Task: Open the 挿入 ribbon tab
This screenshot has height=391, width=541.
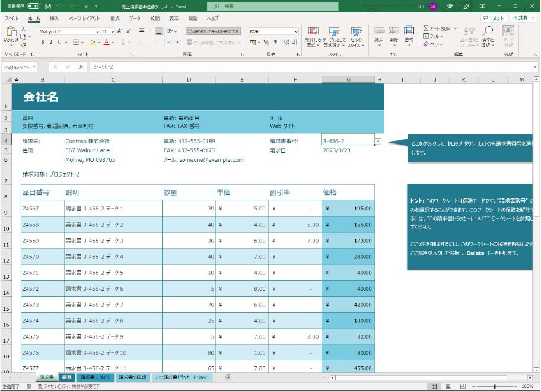Action: pyautogui.click(x=54, y=18)
